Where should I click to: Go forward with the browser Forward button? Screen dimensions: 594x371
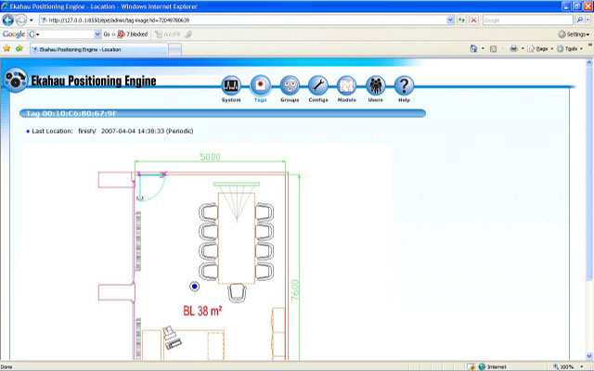[20, 19]
